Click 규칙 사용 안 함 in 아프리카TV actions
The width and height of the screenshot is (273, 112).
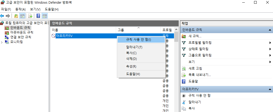point(200,96)
